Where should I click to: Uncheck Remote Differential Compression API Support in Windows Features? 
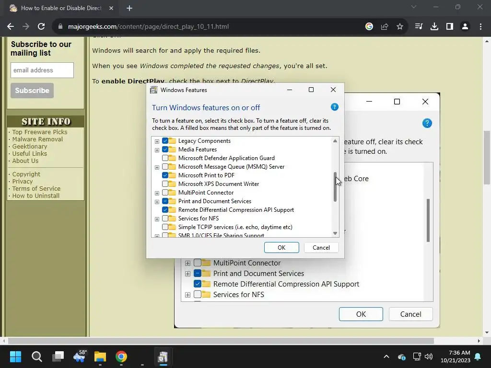165,210
